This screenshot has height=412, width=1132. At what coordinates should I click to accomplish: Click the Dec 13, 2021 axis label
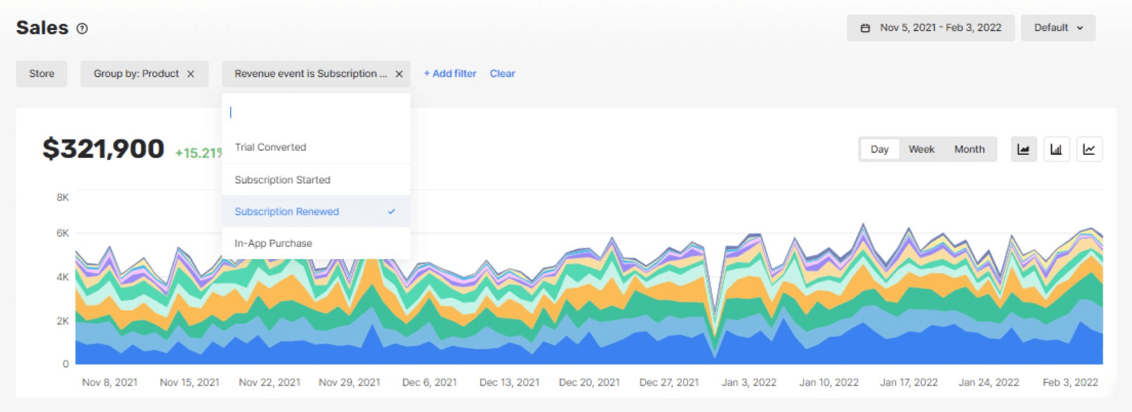click(x=509, y=383)
